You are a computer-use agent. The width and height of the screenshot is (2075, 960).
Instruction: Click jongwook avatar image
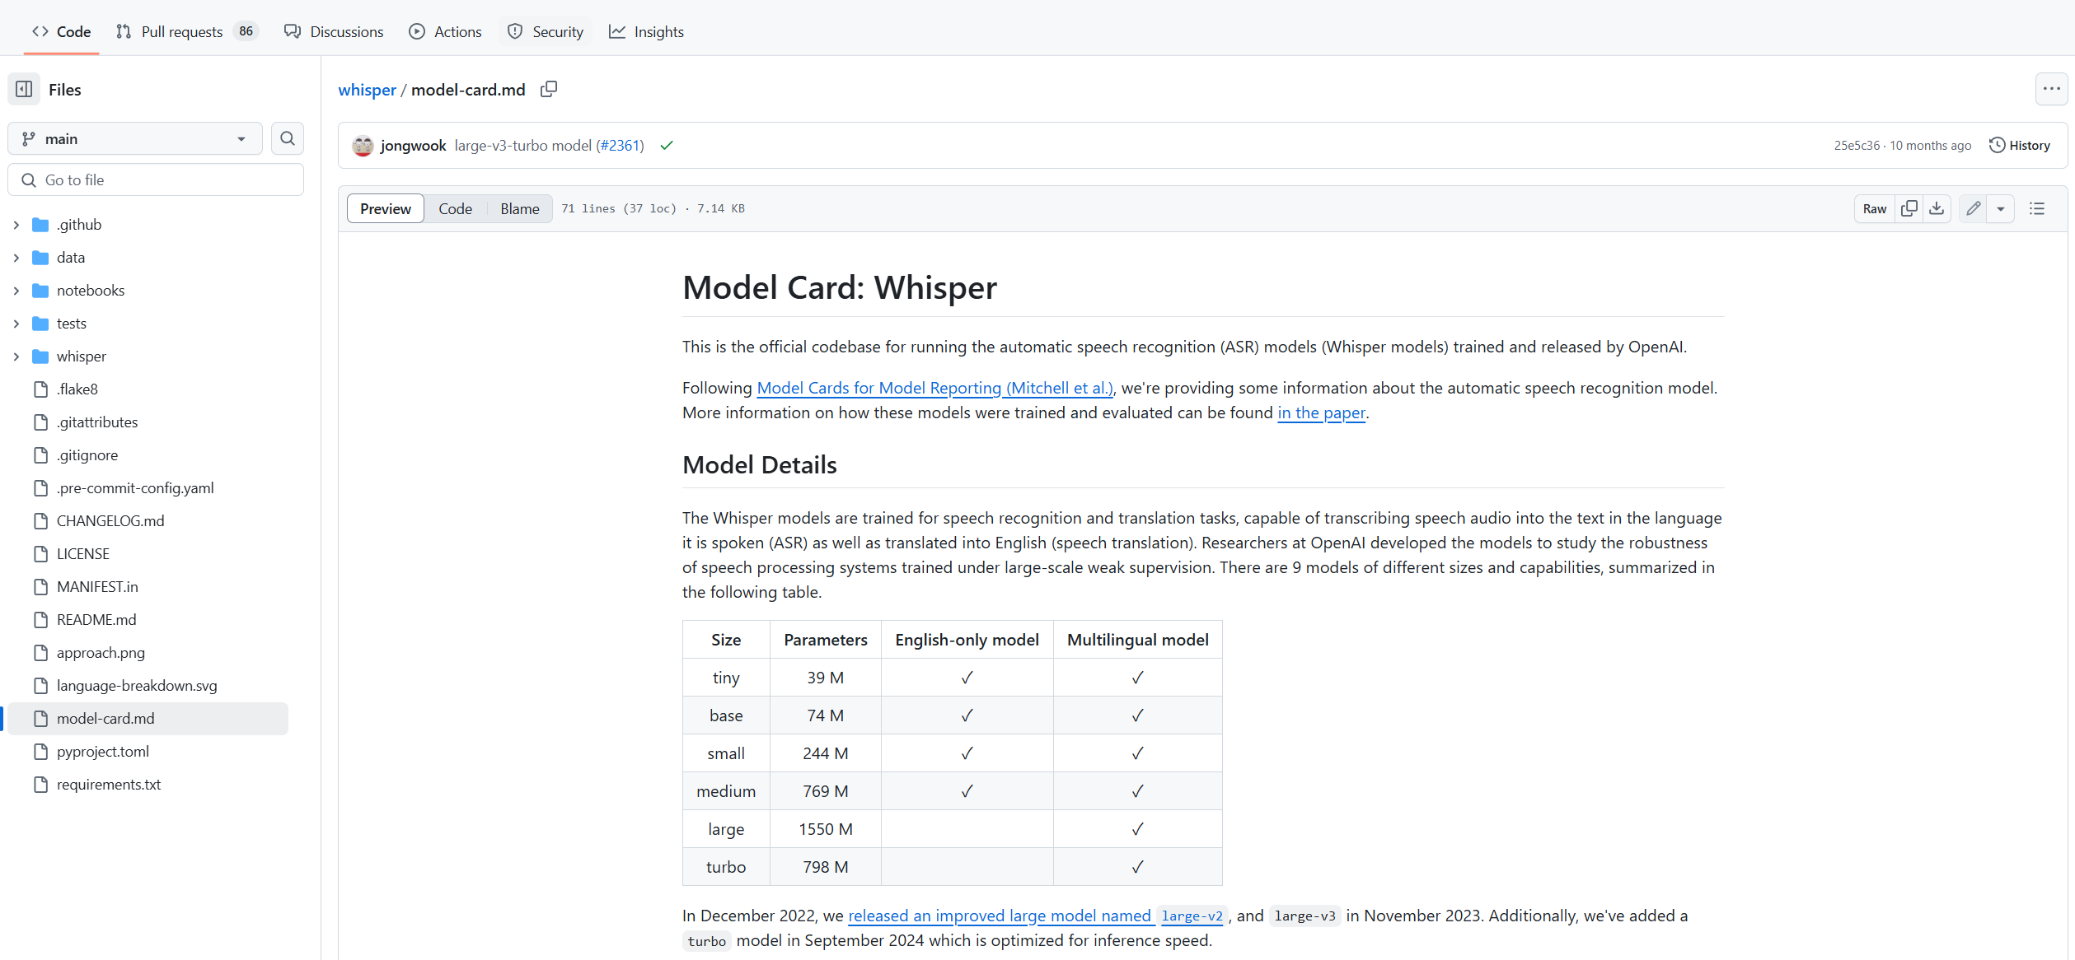click(x=363, y=146)
